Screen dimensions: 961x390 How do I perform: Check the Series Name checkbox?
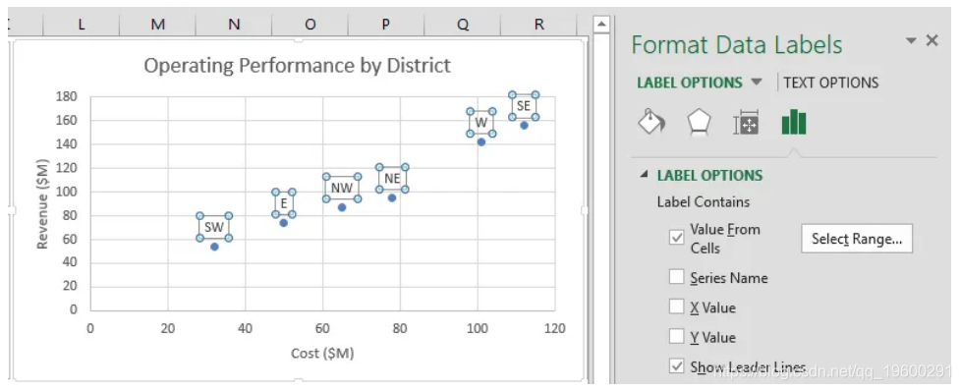point(676,277)
